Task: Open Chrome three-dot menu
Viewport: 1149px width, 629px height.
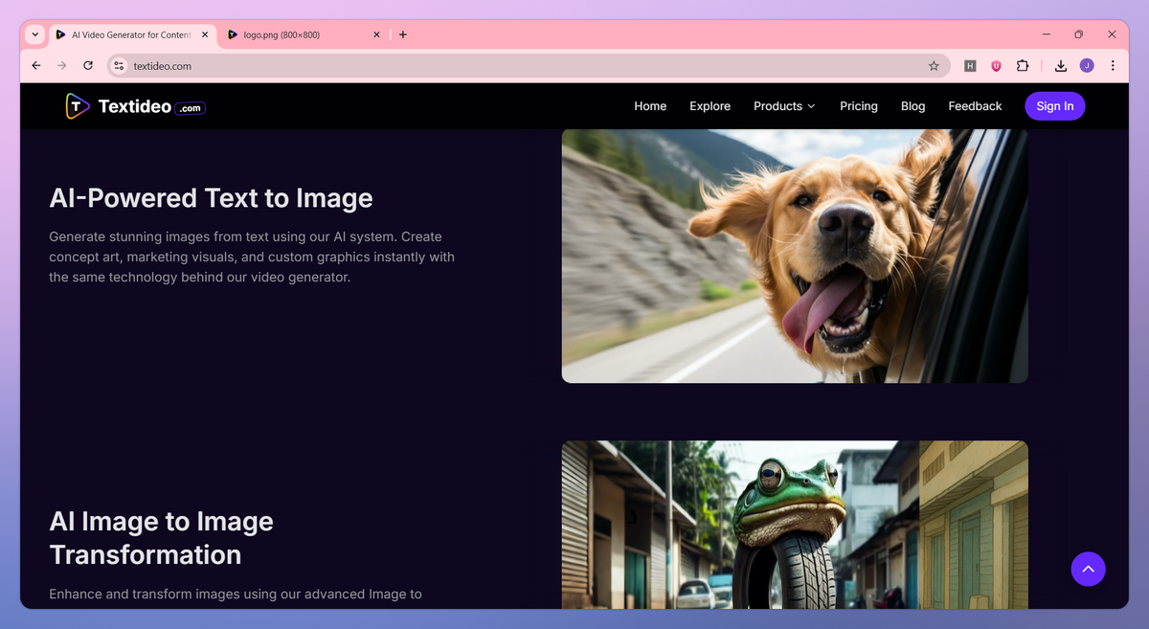Action: [1113, 66]
